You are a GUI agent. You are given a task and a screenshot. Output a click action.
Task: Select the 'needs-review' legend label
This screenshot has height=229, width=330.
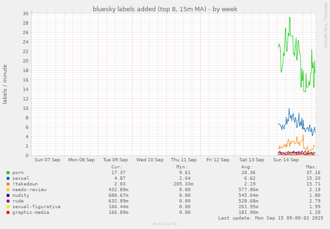(x=29, y=190)
